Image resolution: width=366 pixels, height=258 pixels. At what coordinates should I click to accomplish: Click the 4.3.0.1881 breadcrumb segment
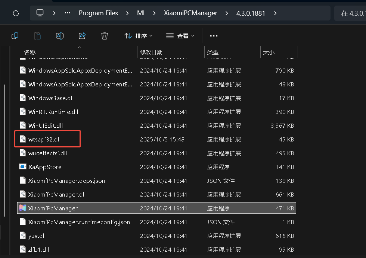tap(251, 13)
